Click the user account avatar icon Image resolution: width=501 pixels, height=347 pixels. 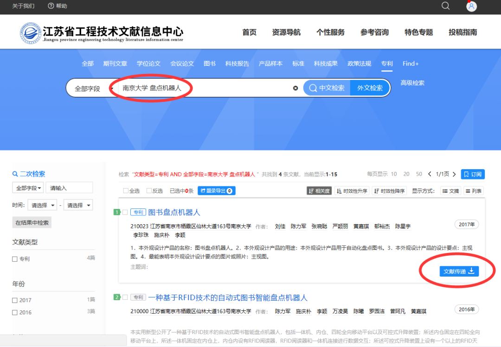[471, 6]
